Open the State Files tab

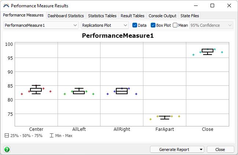coord(190,16)
